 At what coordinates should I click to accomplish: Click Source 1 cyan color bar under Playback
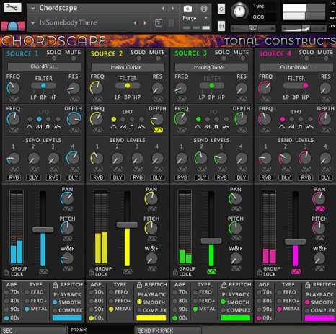click(x=67, y=318)
